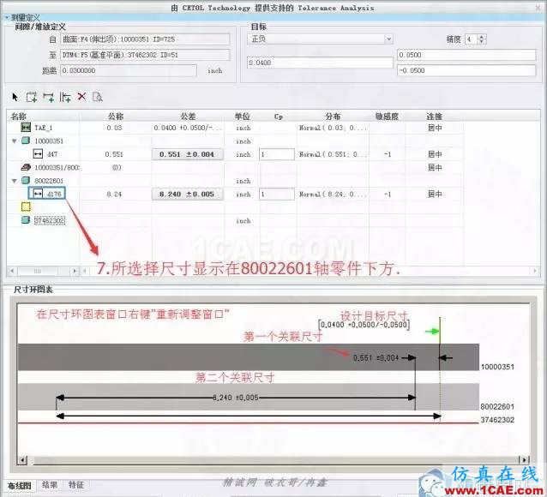547x497 pixels.
Task: Click the 0.551 ±0.004 dimension in diagram
Action: (x=376, y=358)
